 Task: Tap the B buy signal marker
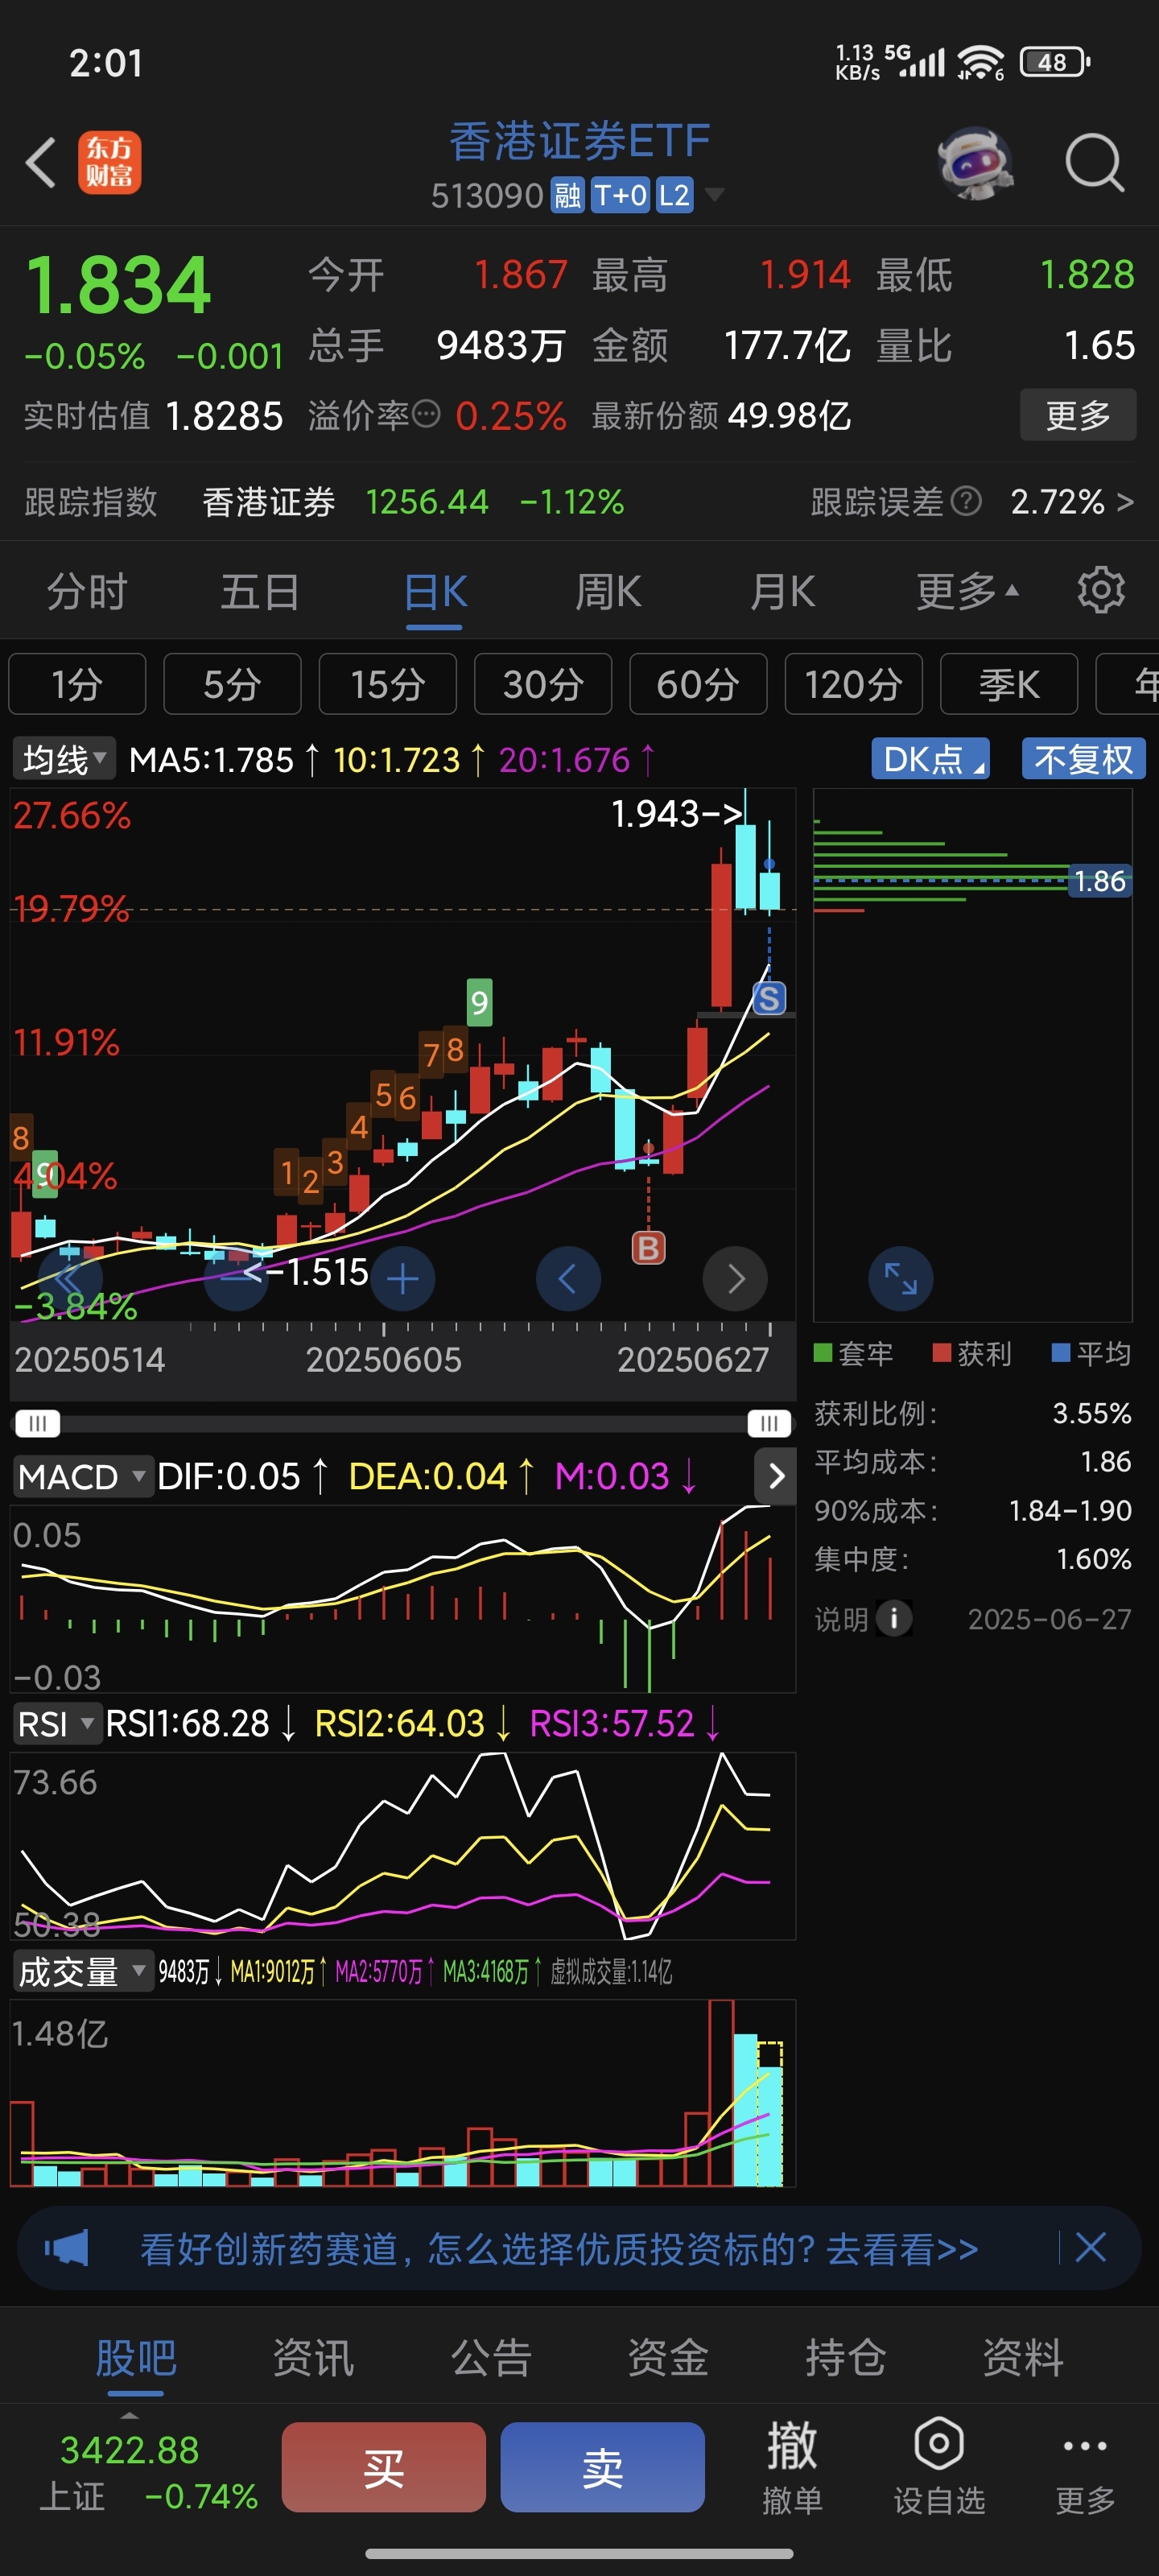pos(648,1247)
